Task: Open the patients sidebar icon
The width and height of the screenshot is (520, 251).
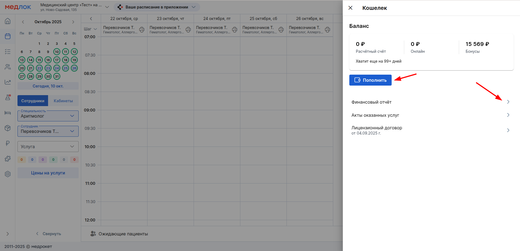Action: (x=8, y=67)
